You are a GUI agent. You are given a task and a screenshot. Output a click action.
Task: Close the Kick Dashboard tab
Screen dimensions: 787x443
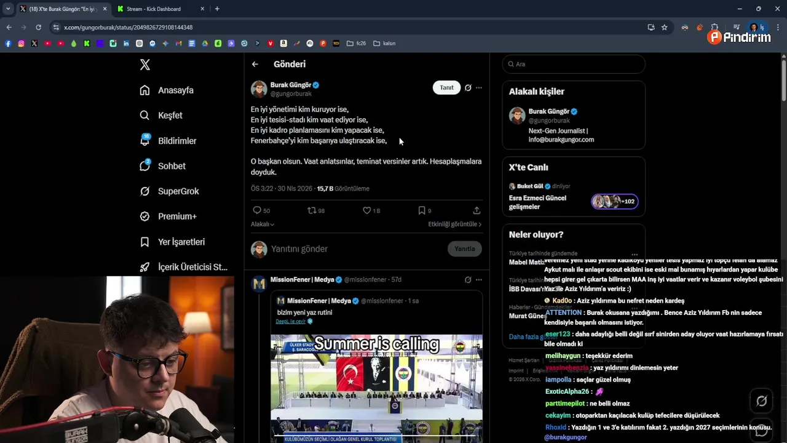[x=202, y=9]
